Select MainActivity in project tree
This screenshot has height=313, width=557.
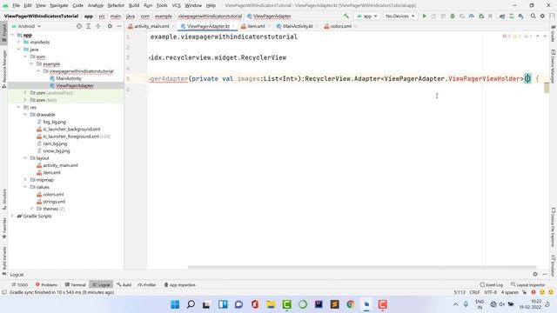pos(68,78)
